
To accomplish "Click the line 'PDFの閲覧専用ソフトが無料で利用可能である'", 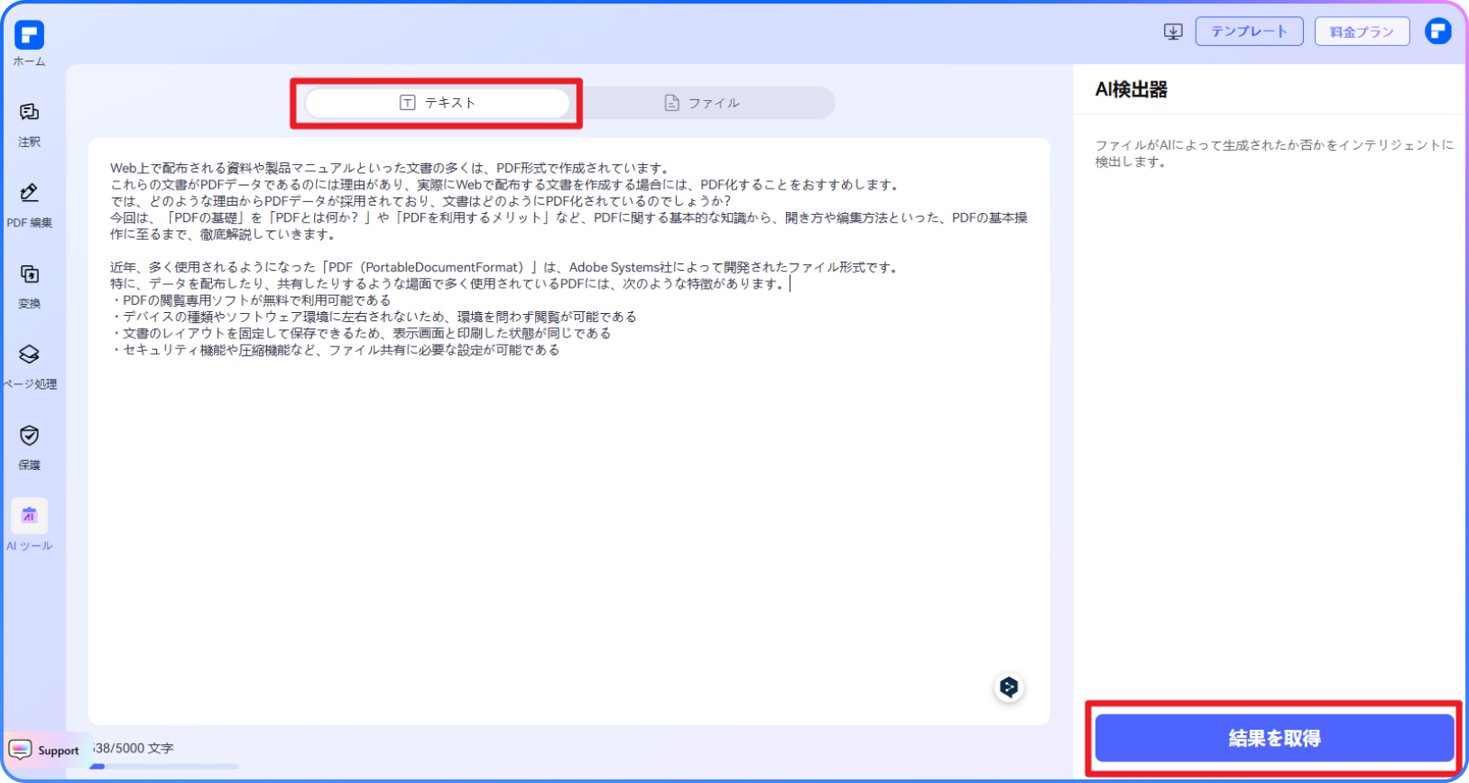I will tap(251, 300).
